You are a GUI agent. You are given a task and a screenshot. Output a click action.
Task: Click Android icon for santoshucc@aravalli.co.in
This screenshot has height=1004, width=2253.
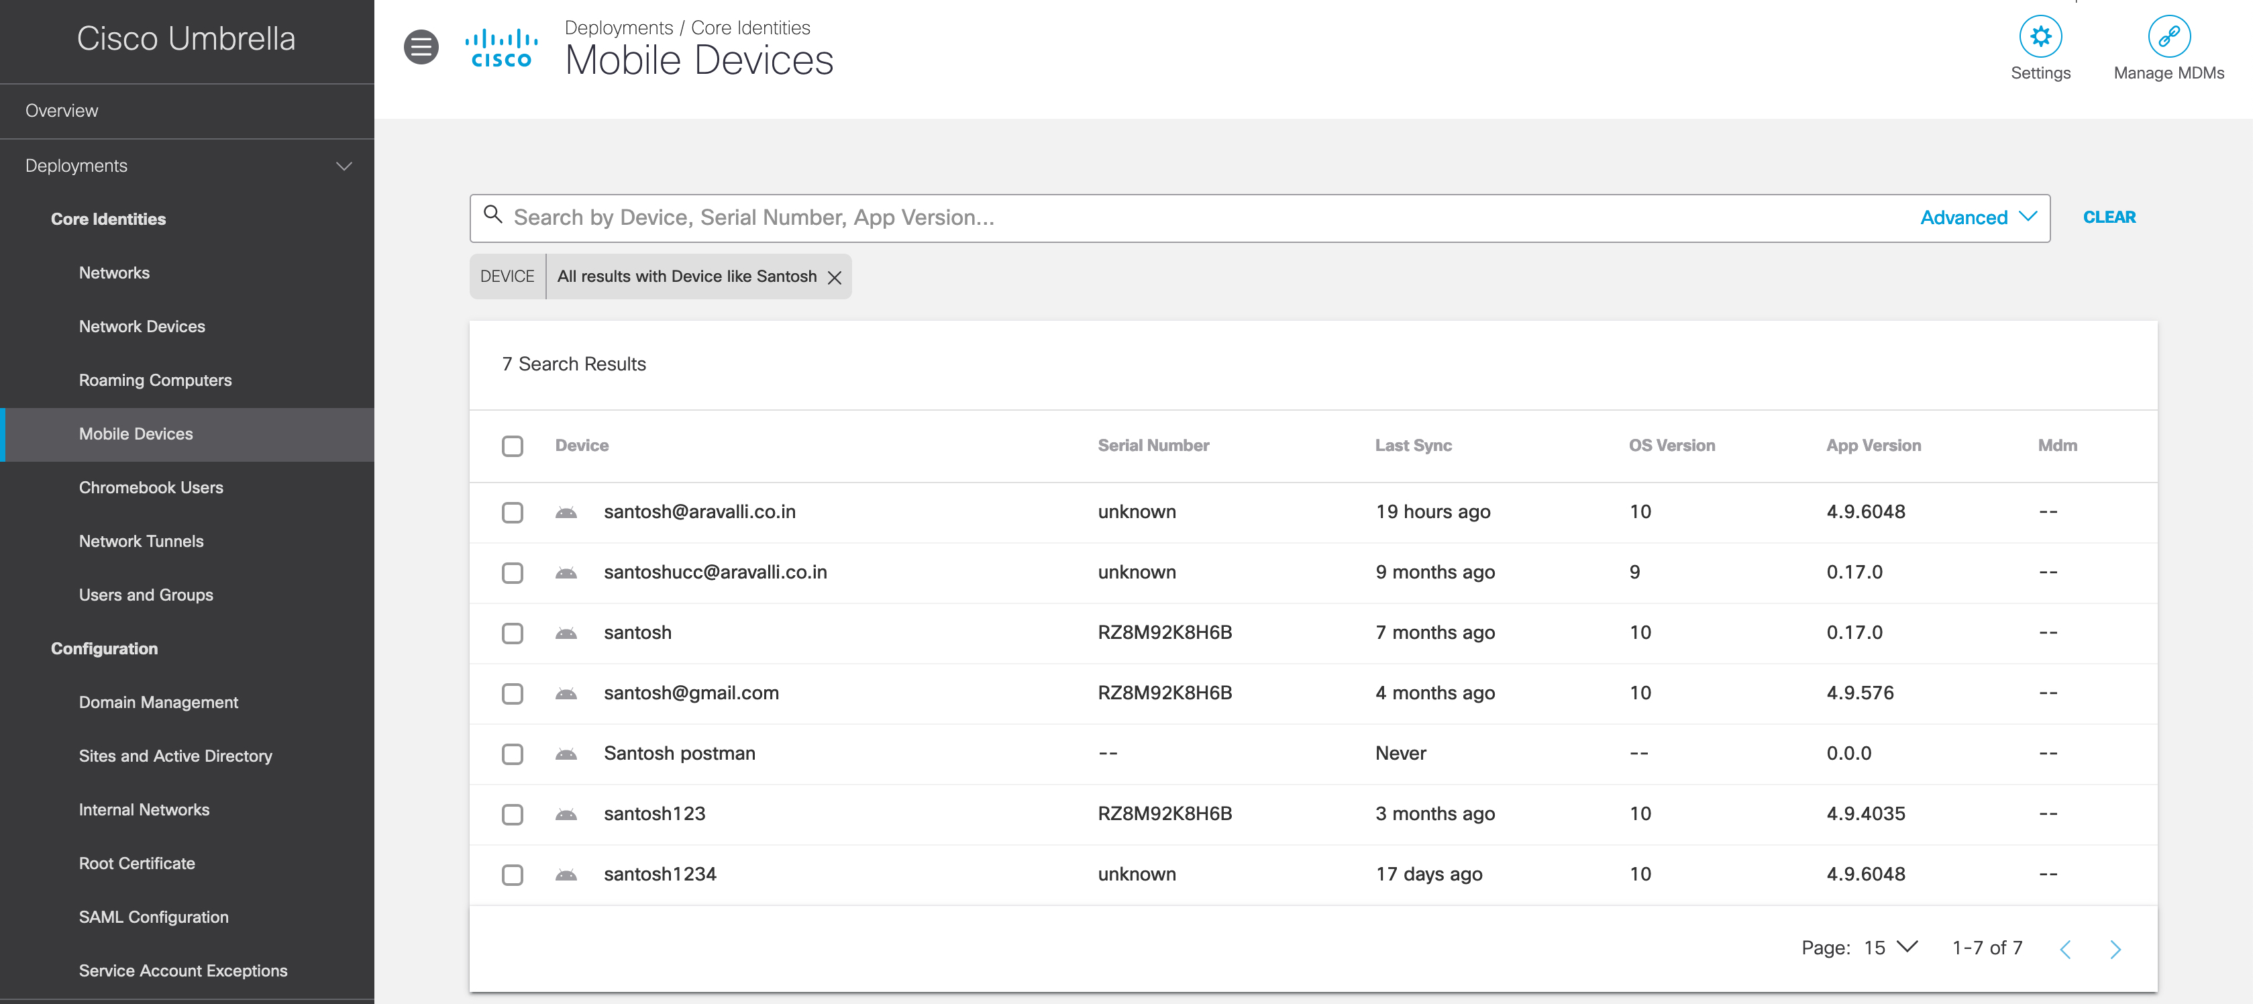[x=566, y=573]
